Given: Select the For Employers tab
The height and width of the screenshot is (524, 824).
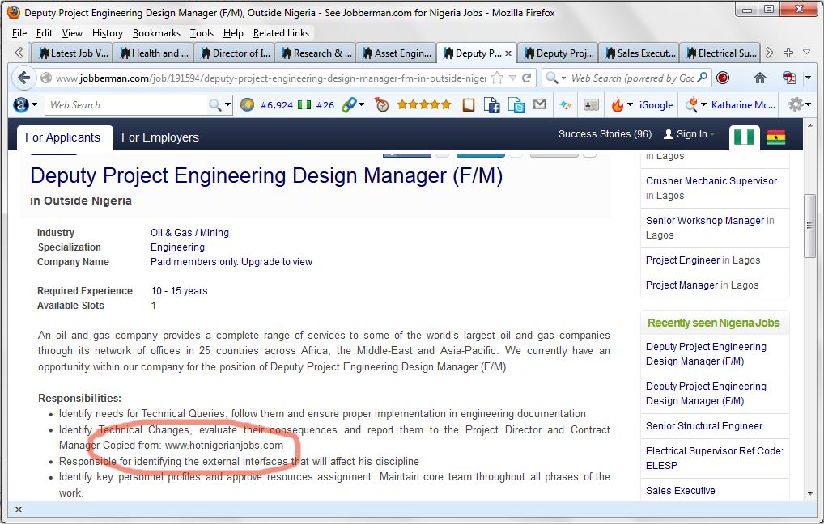Looking at the screenshot, I should tap(159, 137).
